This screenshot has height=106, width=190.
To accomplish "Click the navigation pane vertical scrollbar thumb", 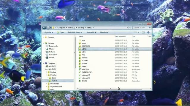I will click(x=75, y=53).
